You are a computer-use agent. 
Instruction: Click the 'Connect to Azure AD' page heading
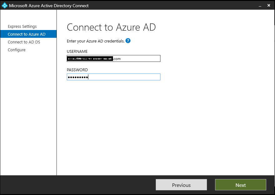click(111, 27)
